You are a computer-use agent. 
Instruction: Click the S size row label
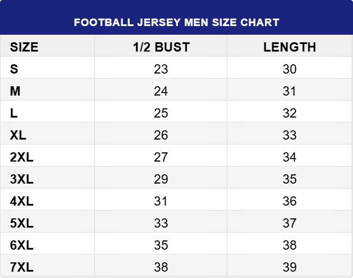point(14,69)
